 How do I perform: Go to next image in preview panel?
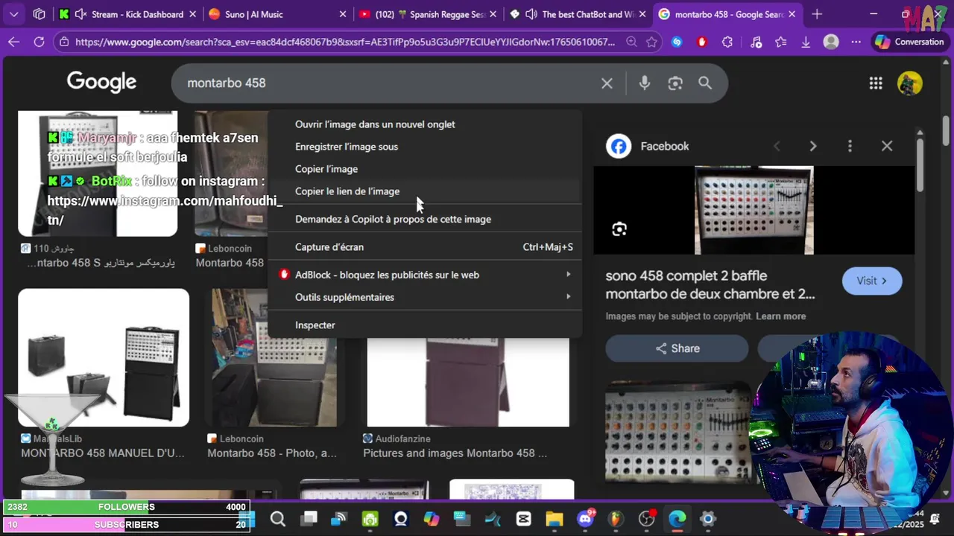pyautogui.click(x=813, y=147)
